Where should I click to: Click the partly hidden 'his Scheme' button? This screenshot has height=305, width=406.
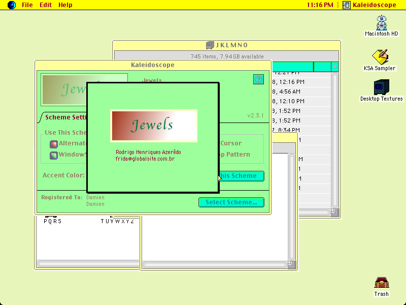tap(242, 176)
